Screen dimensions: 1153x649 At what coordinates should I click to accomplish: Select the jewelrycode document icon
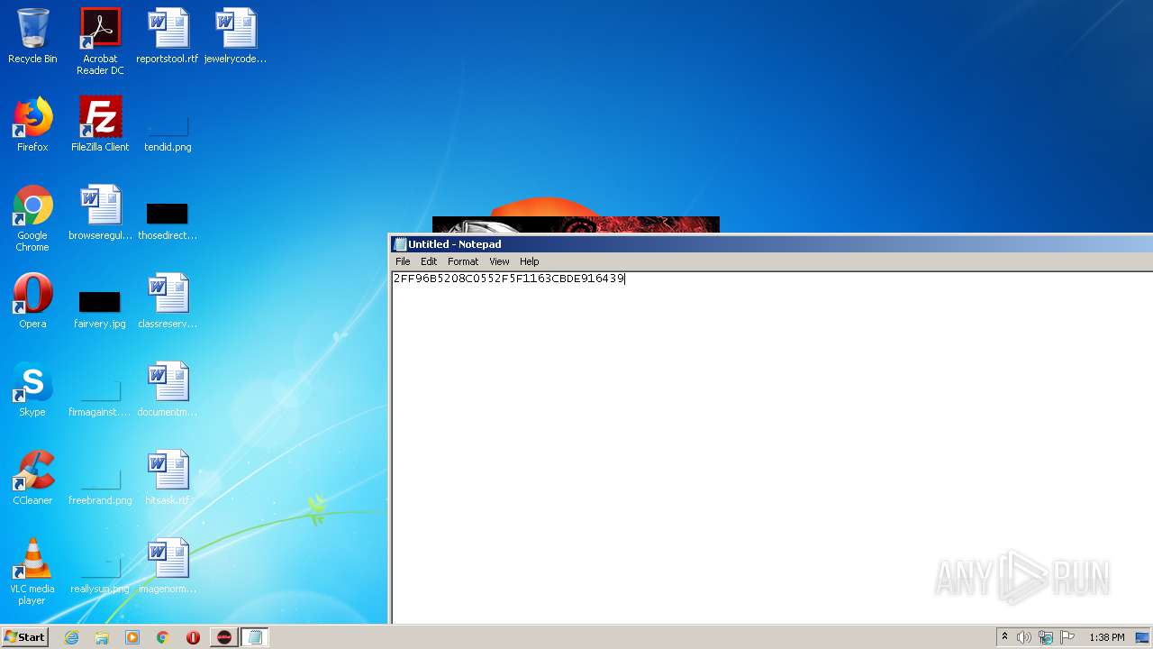[236, 36]
